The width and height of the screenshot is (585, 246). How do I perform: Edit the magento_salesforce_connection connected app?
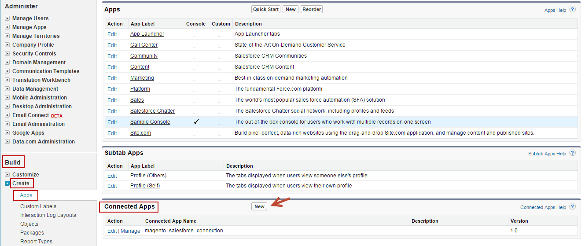[x=112, y=231]
